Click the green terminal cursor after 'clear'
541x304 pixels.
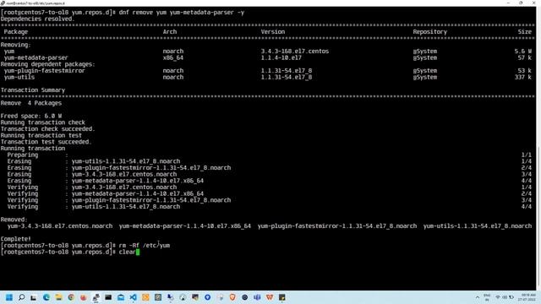[x=138, y=252]
